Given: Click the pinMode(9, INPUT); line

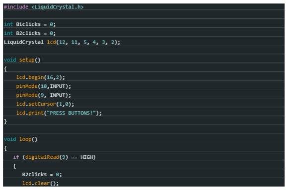Looking at the screenshot, I should coord(44,95).
